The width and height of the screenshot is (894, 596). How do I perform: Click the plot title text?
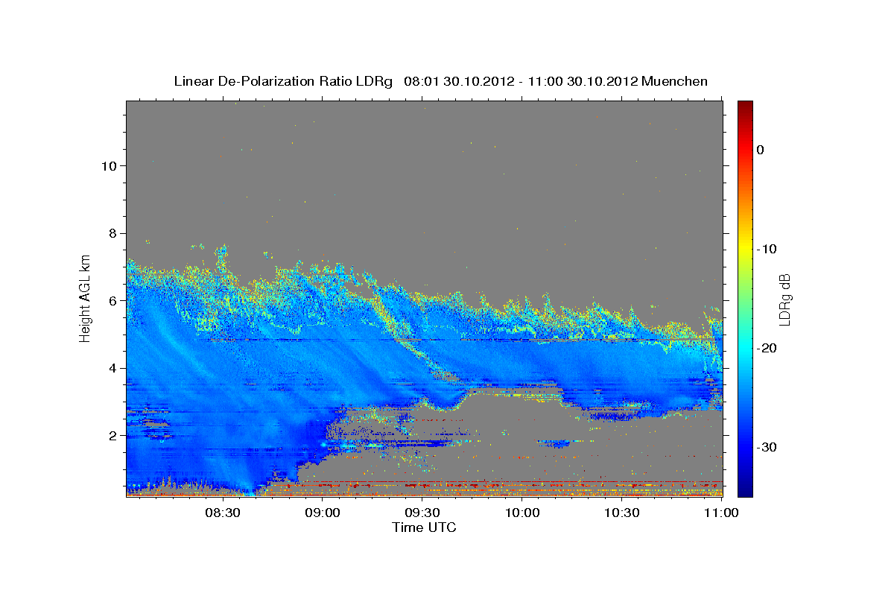[440, 81]
